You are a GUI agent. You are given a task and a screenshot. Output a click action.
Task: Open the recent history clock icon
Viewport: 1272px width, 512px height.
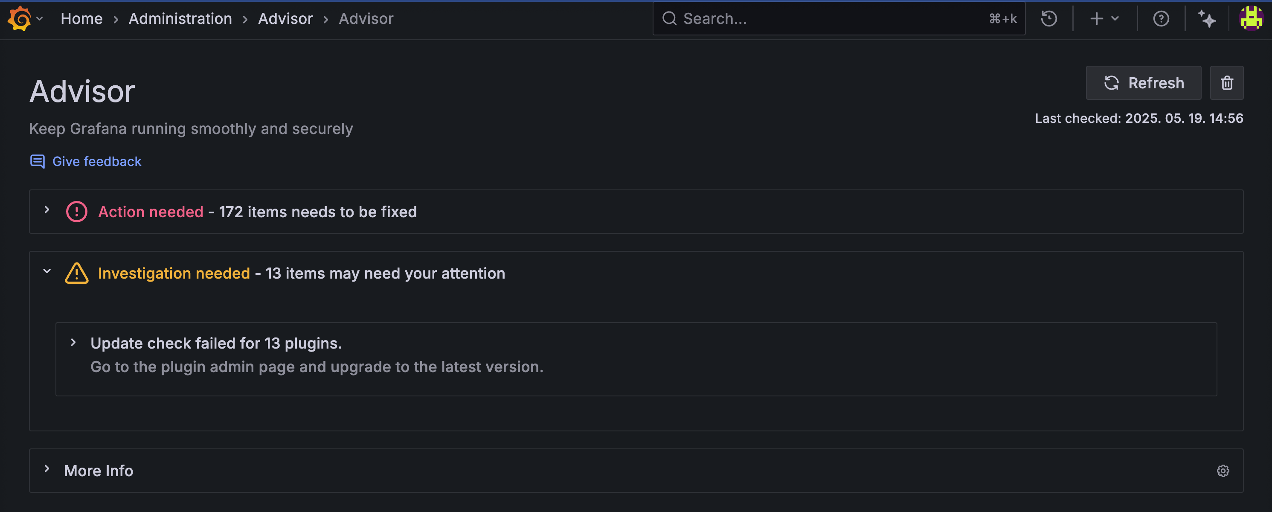pyautogui.click(x=1048, y=19)
